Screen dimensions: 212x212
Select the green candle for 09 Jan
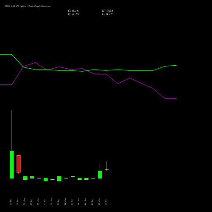[x=59, y=179]
